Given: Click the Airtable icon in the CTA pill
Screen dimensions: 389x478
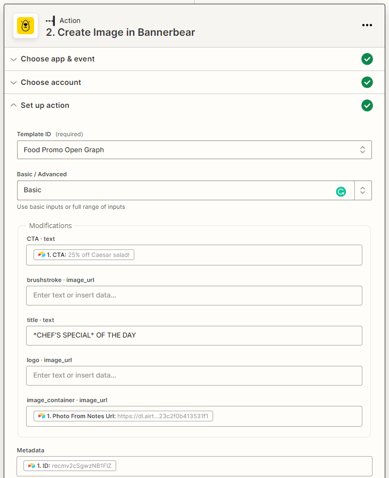Looking at the screenshot, I should (42, 255).
